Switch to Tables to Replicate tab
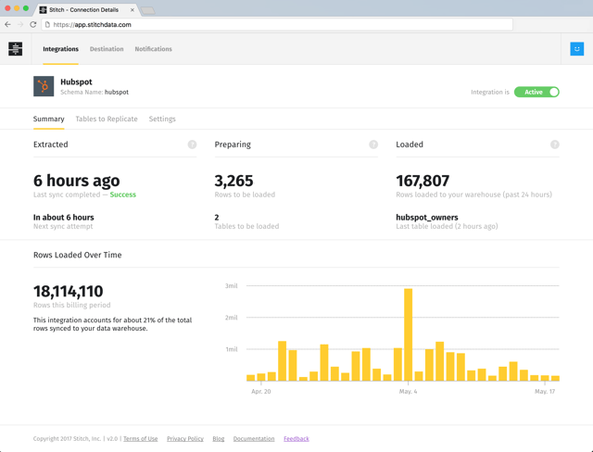This screenshot has height=452, width=593. [x=107, y=119]
